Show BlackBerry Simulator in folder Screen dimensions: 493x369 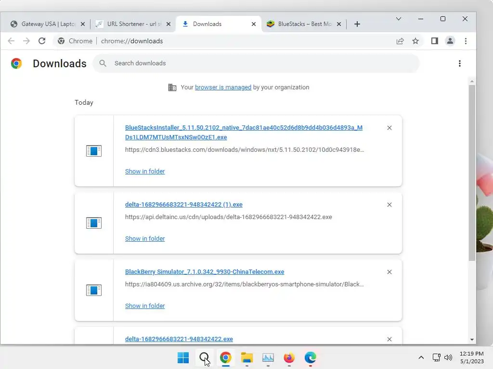click(x=144, y=306)
